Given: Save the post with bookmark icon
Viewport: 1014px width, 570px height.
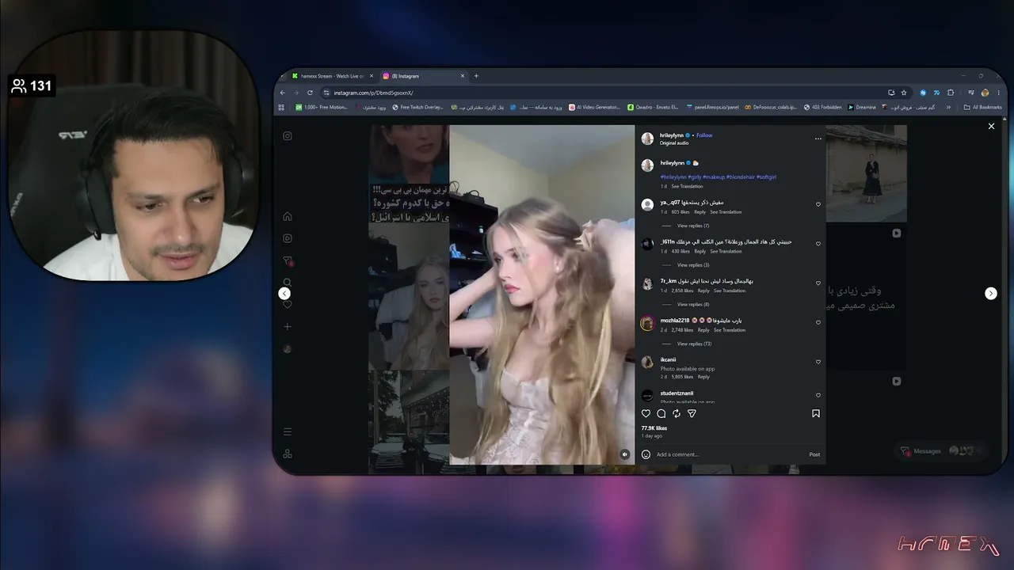Looking at the screenshot, I should pos(816,413).
